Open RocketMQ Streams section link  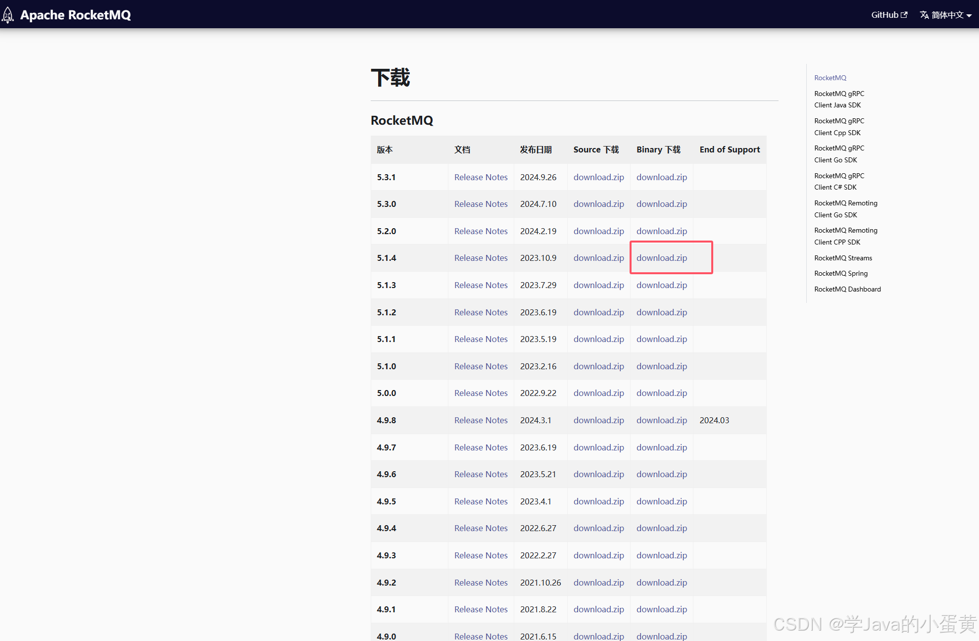click(x=843, y=258)
